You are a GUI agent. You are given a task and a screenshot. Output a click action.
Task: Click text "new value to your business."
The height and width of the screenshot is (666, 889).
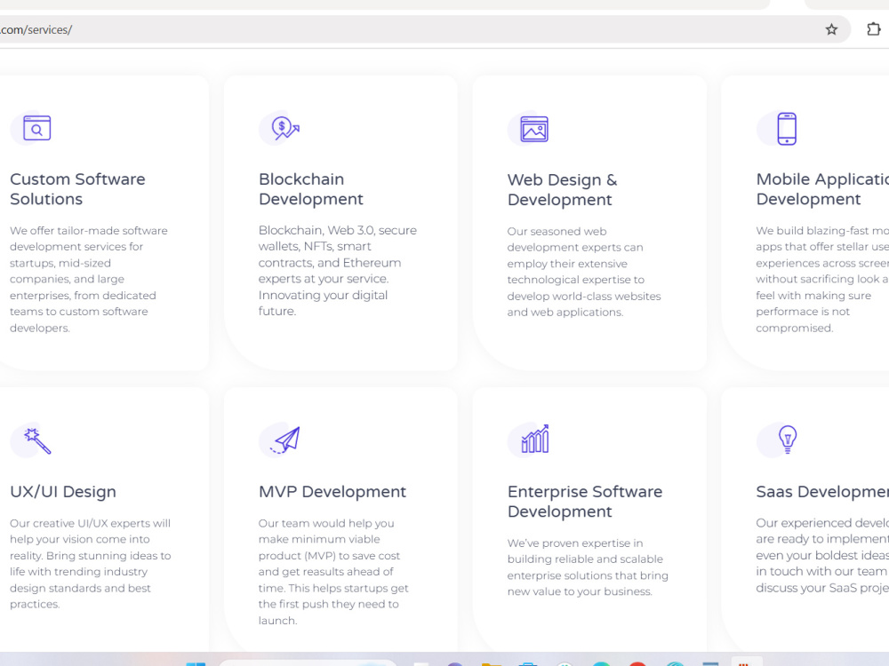coord(580,591)
